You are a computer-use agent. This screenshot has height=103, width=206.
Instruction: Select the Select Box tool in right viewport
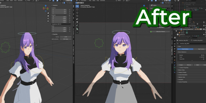[x=77, y=6]
